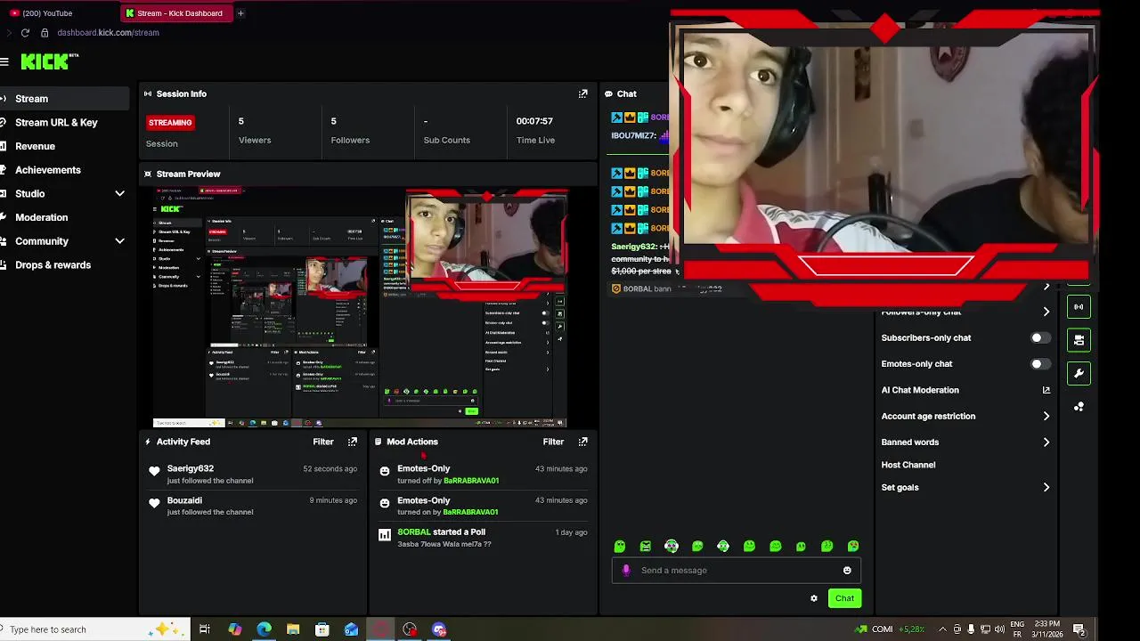The width and height of the screenshot is (1140, 641).
Task: Pop out the Activity Feed panel
Action: point(353,442)
